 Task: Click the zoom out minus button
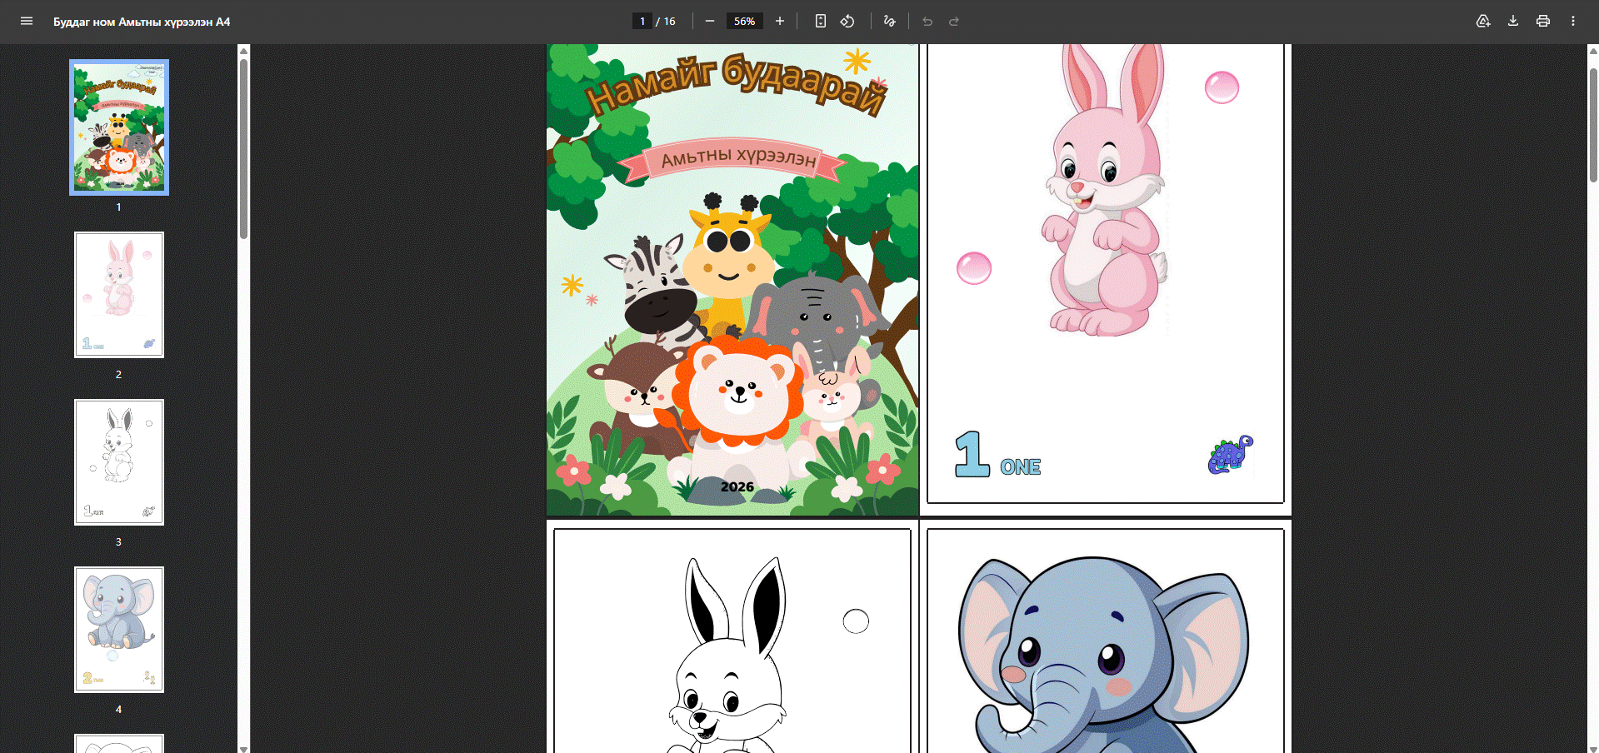coord(710,21)
